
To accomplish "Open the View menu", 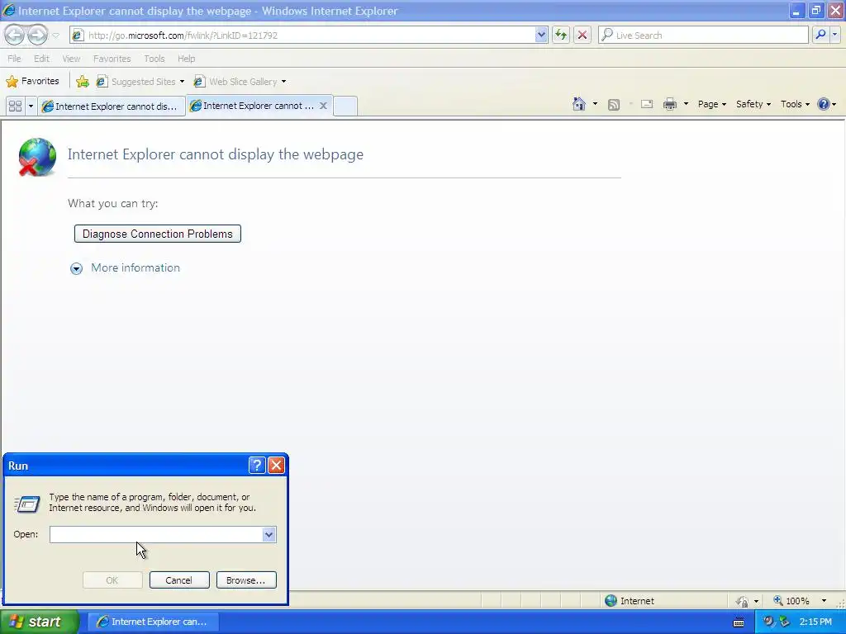I will click(x=71, y=59).
